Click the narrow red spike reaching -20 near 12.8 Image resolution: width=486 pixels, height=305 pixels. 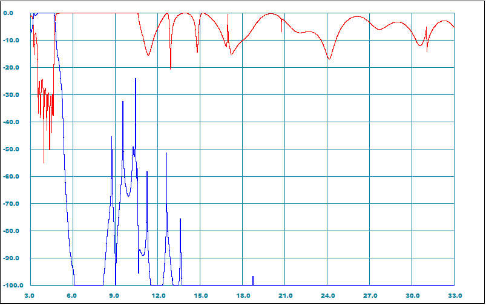coord(170,68)
